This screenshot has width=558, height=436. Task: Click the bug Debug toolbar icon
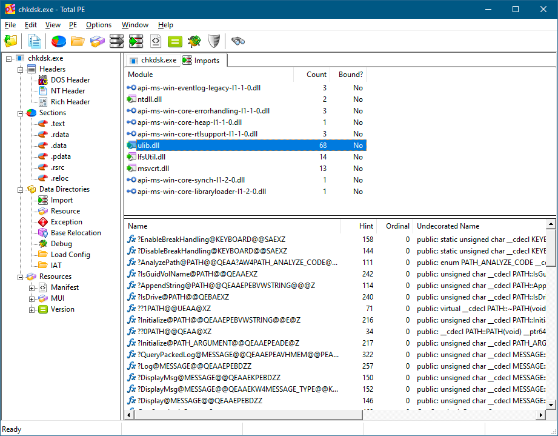click(x=194, y=41)
